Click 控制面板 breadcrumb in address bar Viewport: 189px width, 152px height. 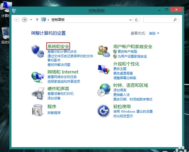[58, 20]
